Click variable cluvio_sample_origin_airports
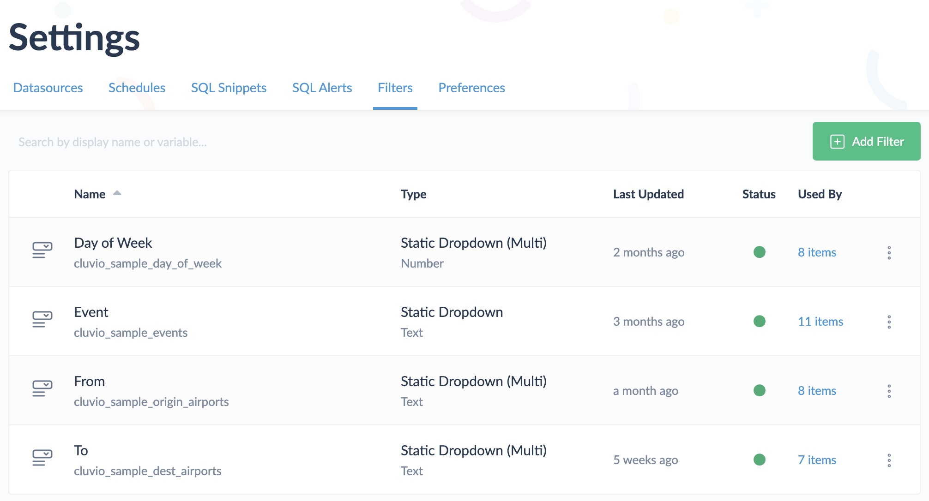The height and width of the screenshot is (501, 929). click(151, 402)
